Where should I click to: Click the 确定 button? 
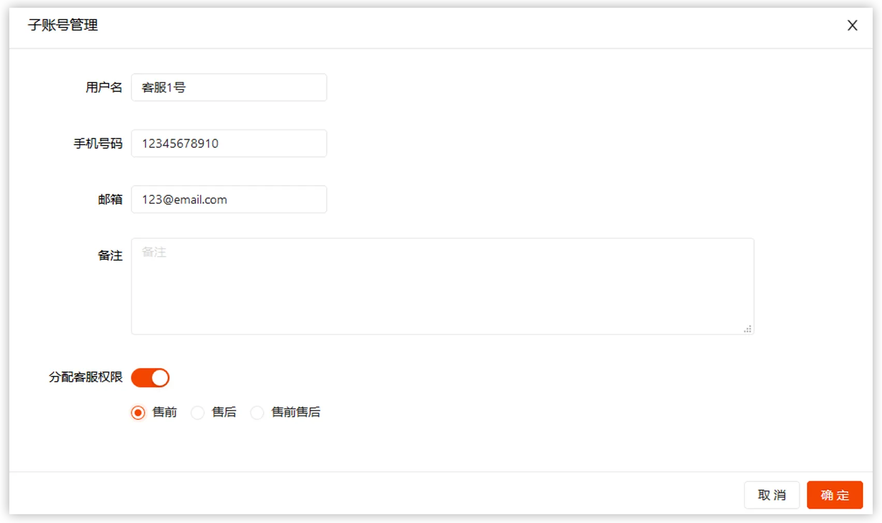[x=835, y=495]
